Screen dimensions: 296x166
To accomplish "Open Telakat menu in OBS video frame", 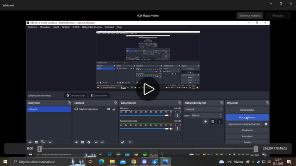I will [x=66, y=27].
